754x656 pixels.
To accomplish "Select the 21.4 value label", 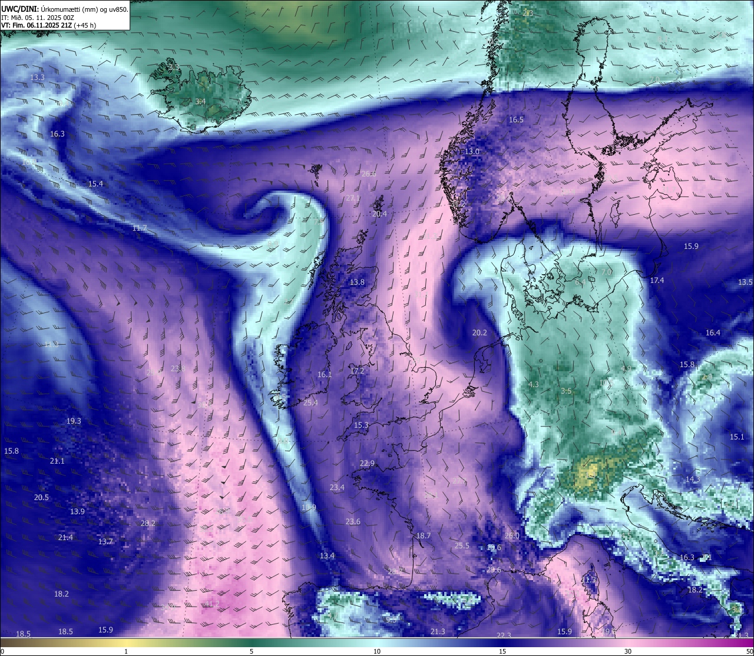I will (65, 538).
